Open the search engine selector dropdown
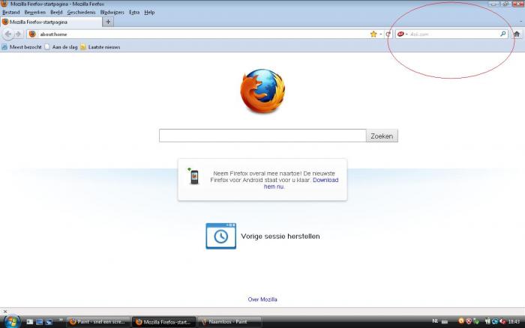Screen dimensions: 525x328 402,34
